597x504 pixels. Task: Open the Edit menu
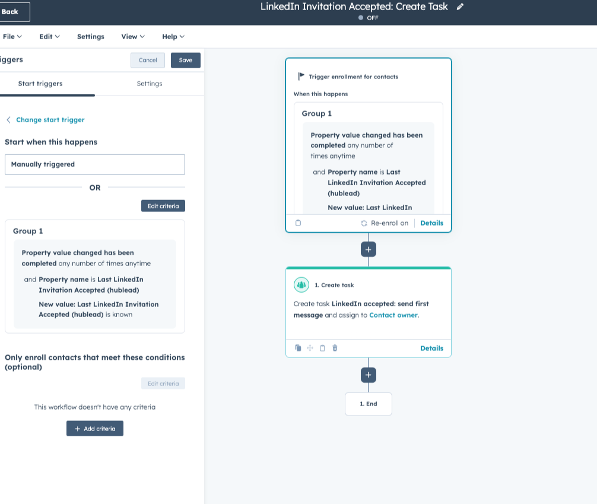(x=49, y=37)
